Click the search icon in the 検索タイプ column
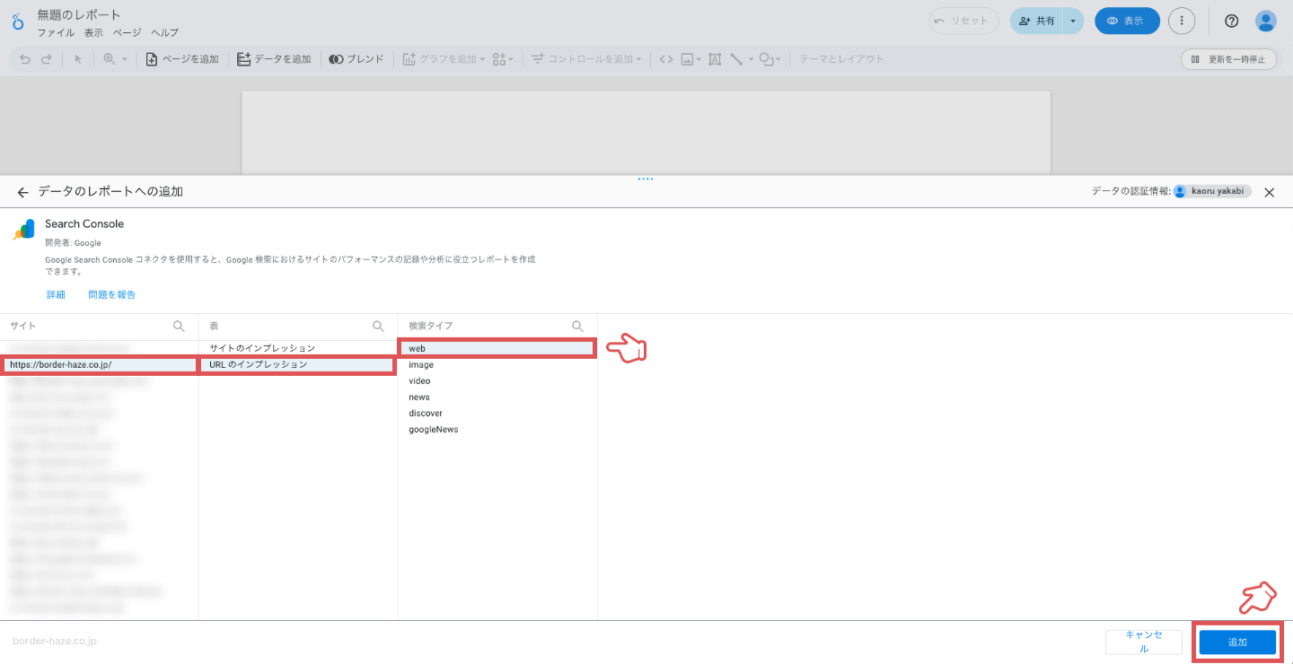 click(577, 326)
